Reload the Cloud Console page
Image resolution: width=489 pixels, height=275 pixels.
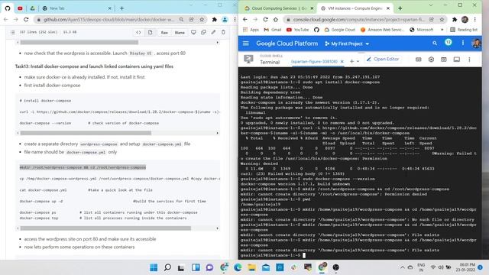[265, 19]
